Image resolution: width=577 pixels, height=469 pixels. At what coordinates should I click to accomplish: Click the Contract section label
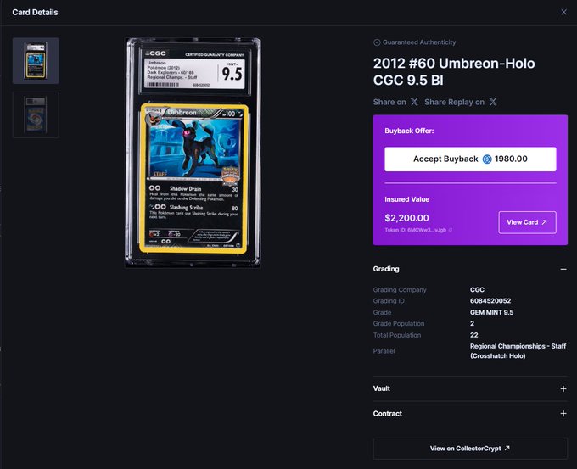[x=388, y=414]
